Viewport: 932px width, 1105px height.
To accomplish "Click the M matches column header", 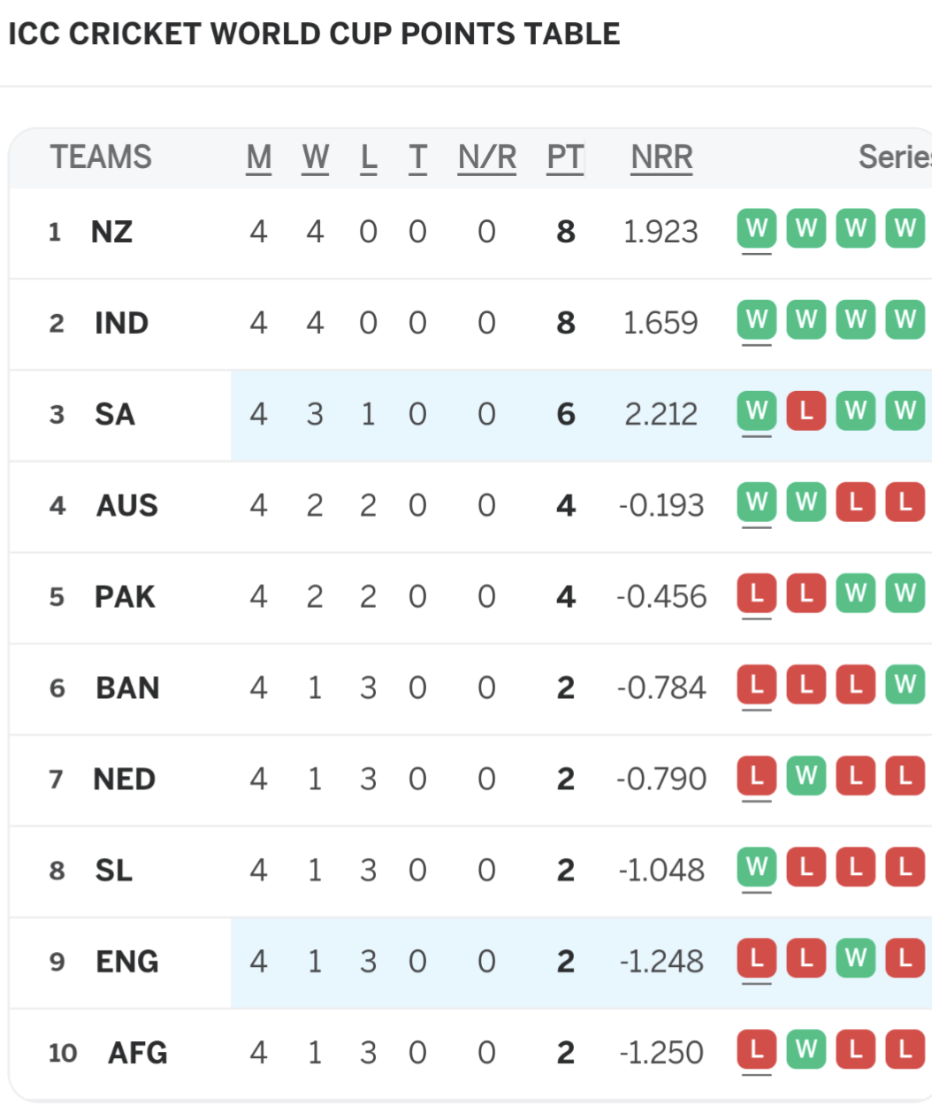I will click(x=258, y=157).
